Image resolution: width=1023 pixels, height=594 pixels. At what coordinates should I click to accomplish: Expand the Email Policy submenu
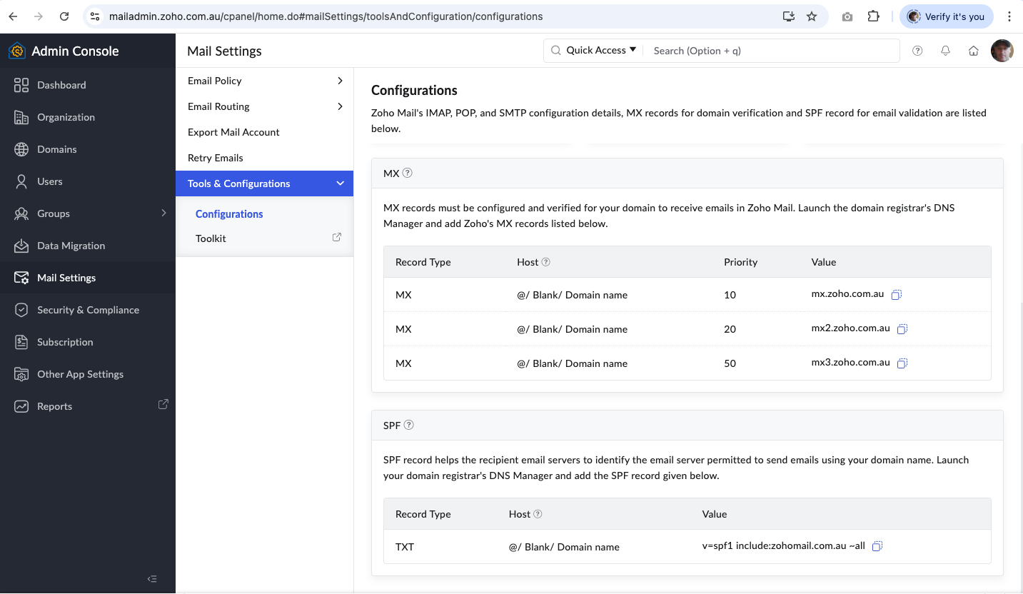[340, 81]
